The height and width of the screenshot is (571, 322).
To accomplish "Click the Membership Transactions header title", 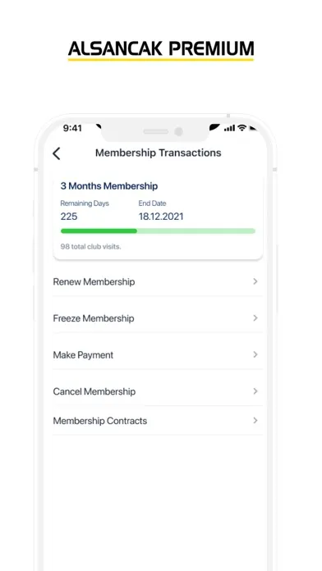I will pyautogui.click(x=159, y=153).
